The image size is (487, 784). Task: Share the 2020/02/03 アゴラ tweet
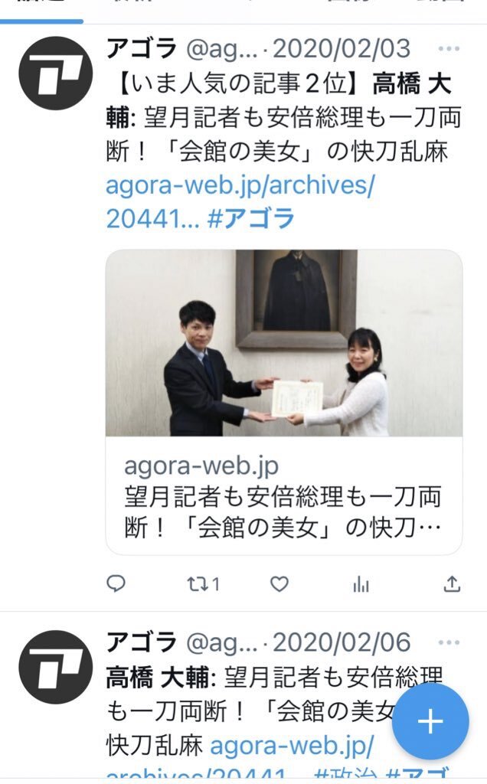tap(452, 583)
